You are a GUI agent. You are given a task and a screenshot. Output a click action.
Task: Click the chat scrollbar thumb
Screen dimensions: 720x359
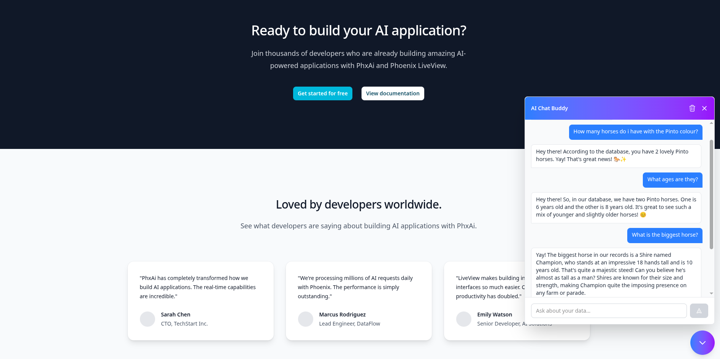[712, 195]
